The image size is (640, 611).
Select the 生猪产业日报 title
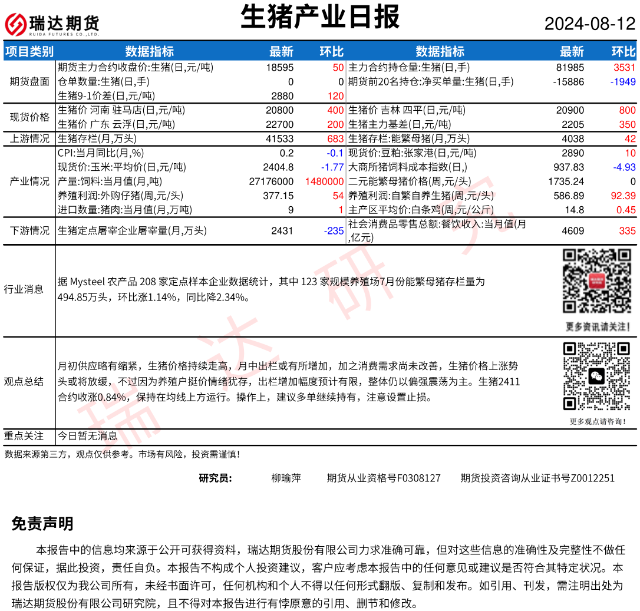(x=320, y=16)
